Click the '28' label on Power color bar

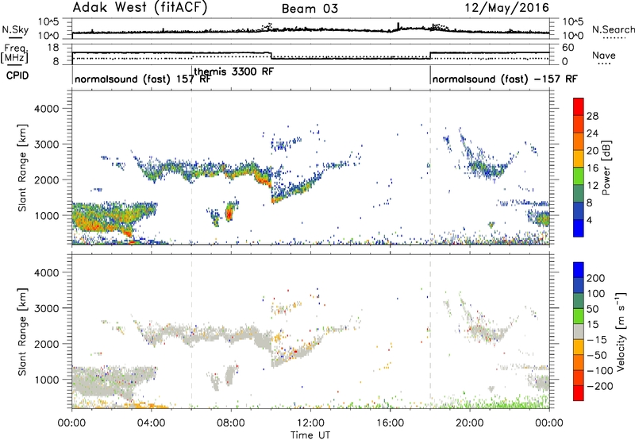click(x=592, y=116)
